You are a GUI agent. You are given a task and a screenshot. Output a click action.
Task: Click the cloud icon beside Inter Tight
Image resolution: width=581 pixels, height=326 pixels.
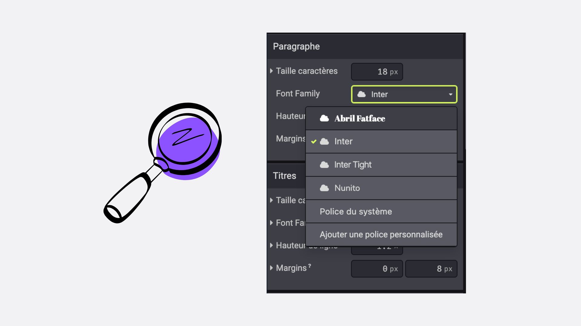(324, 165)
